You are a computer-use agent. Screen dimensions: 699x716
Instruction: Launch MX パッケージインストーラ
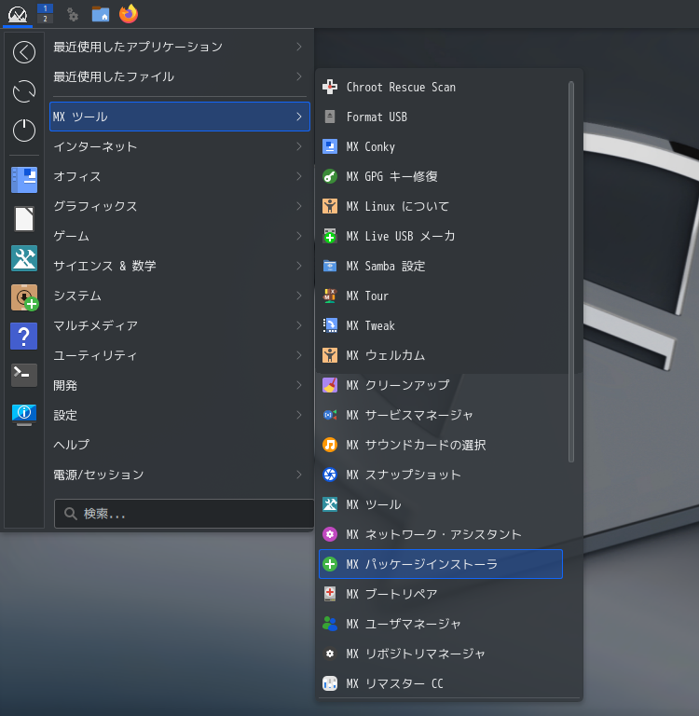441,564
